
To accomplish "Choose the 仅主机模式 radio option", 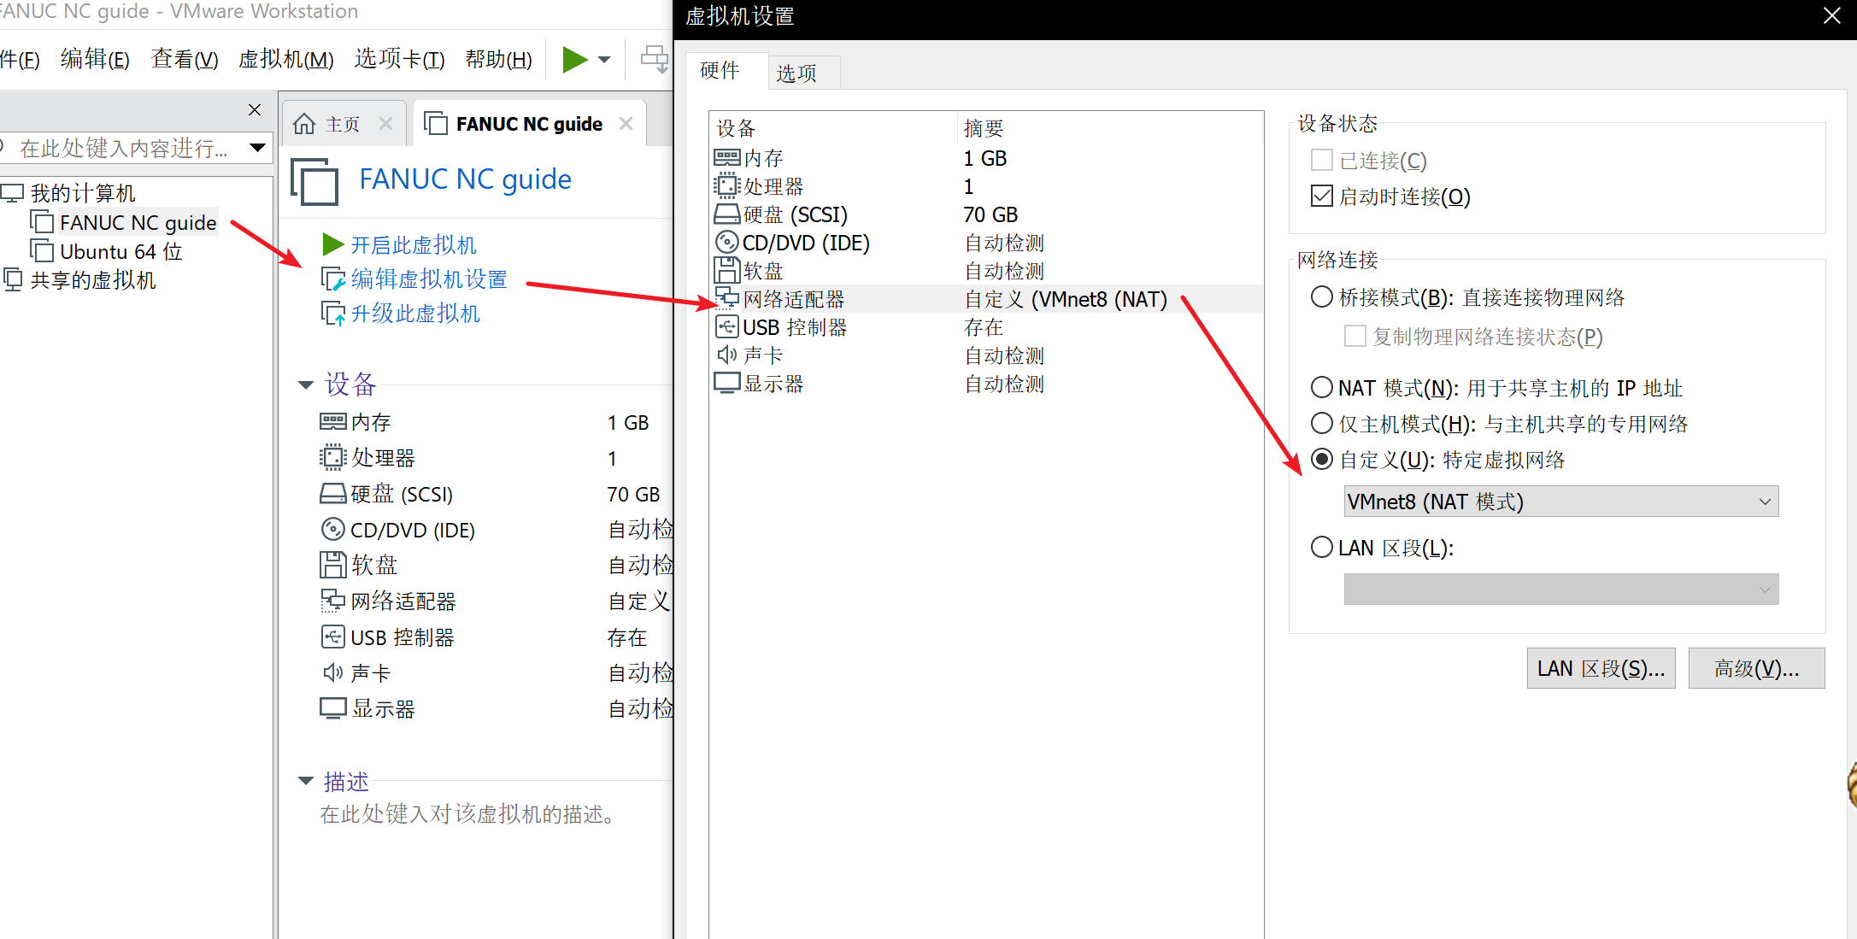I will 1321,424.
